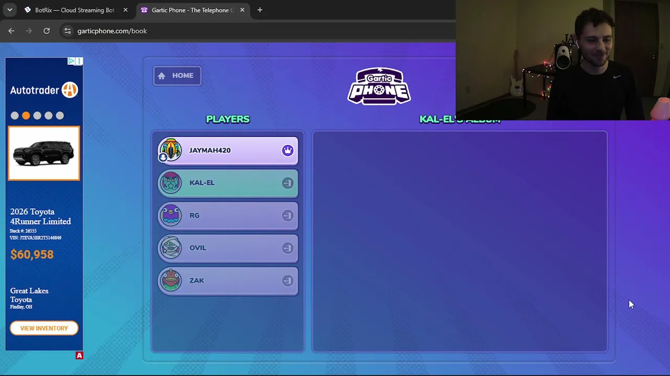Click the VIEW INVENTORY button
670x376 pixels.
click(44, 328)
